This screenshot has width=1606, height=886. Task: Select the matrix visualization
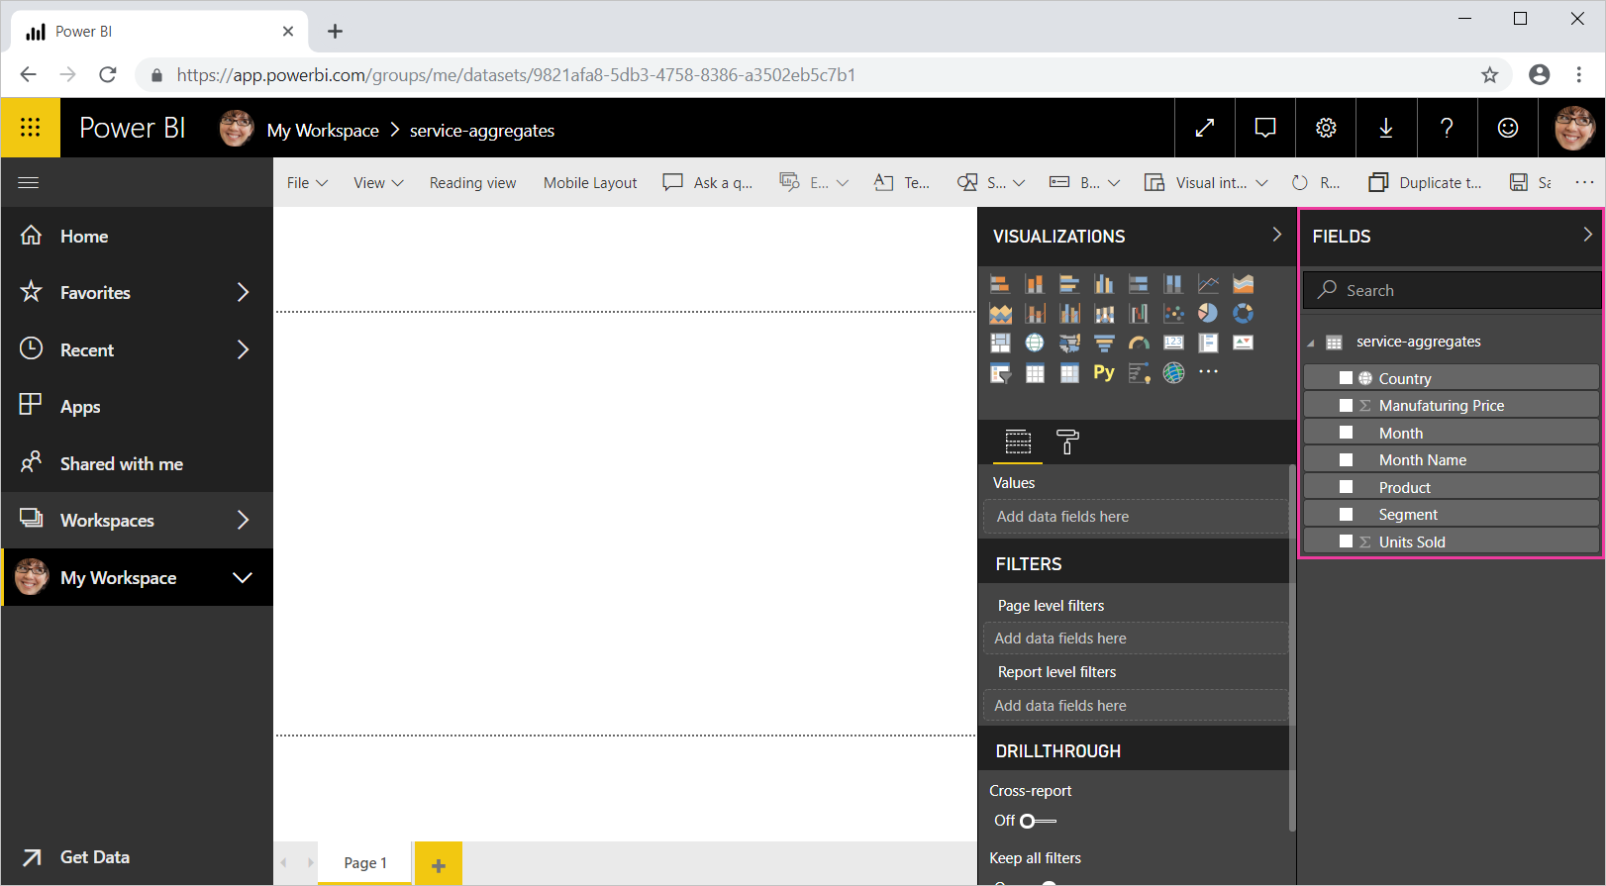(1069, 373)
